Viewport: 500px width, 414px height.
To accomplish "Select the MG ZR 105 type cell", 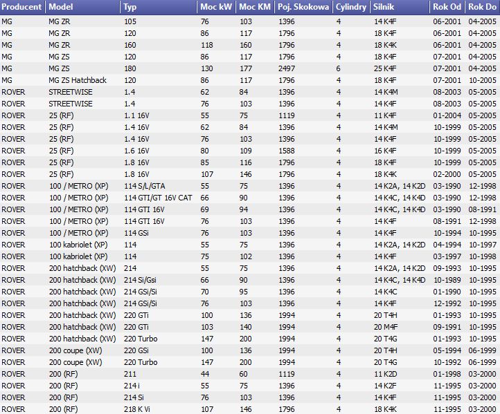I will 130,21.
